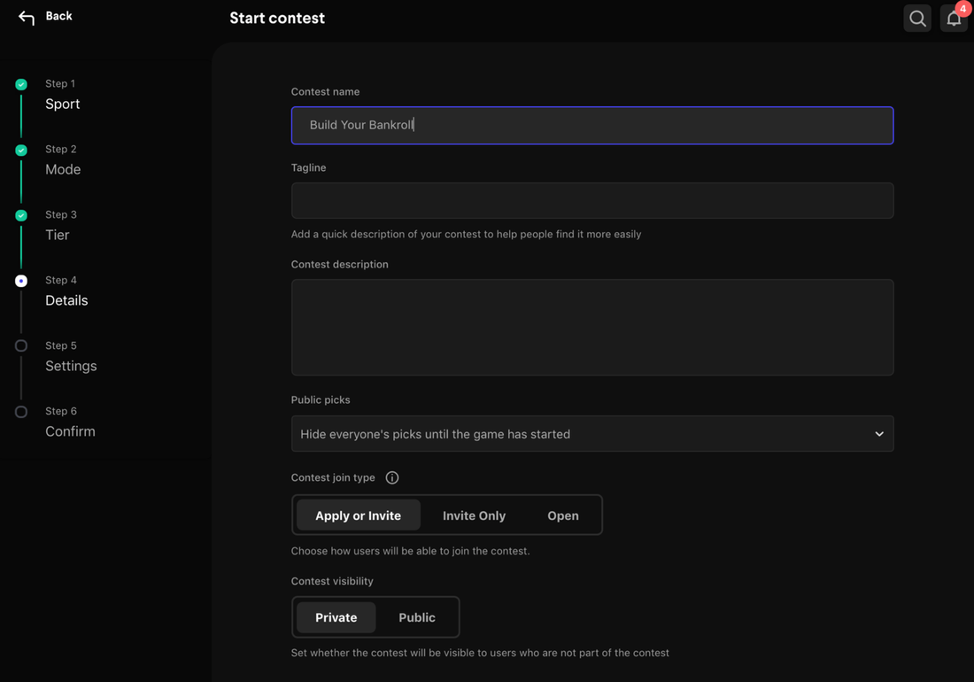The width and height of the screenshot is (974, 682).
Task: Go to the Settings step
Action: pos(71,366)
